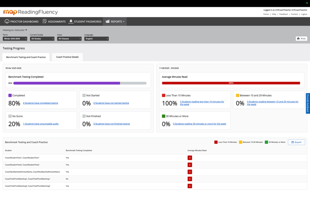This screenshot has width=310, height=200.
Task: Switch to Coach Practice Details tab
Action: point(67,57)
